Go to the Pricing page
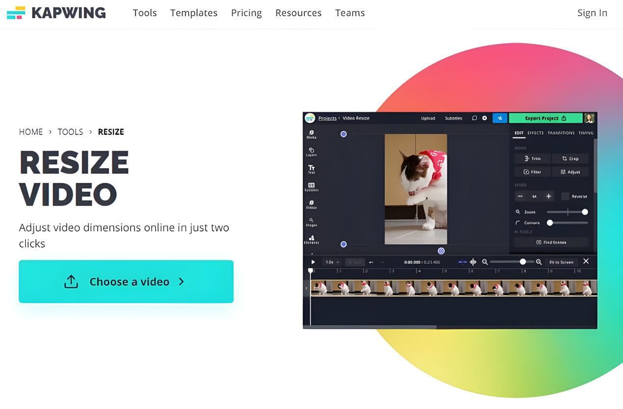Image resolution: width=623 pixels, height=409 pixels. click(x=246, y=13)
